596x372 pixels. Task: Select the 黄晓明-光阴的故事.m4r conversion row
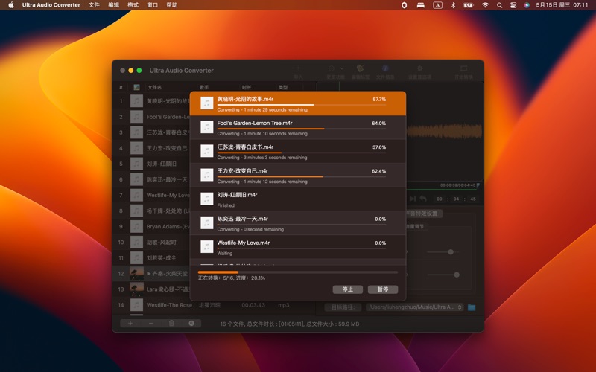tap(297, 103)
